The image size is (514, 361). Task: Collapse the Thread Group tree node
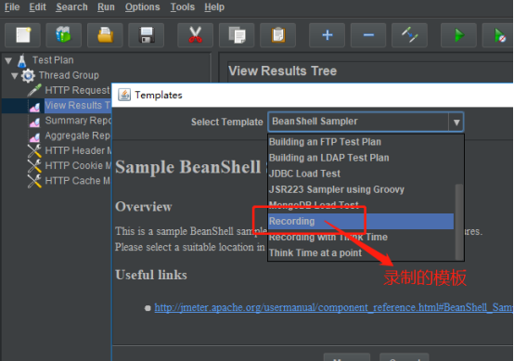pos(15,76)
